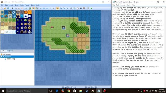Open RPG Maker Help menu
The height and width of the screenshot is (93, 166).
click(x=38, y=5)
